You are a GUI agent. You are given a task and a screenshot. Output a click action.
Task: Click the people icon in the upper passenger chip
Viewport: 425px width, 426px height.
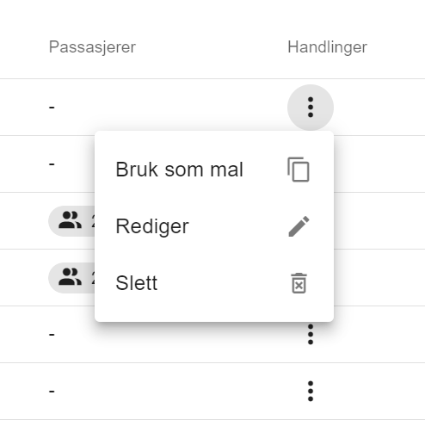pyautogui.click(x=70, y=220)
